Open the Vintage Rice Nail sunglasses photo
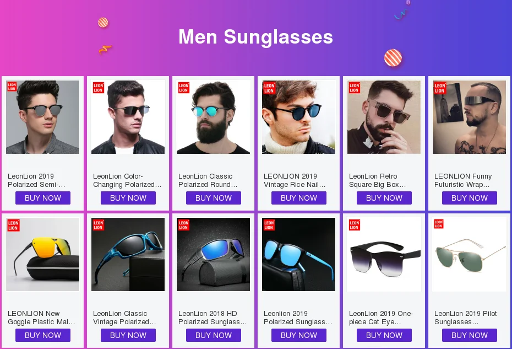This screenshot has width=512, height=349. [x=299, y=117]
